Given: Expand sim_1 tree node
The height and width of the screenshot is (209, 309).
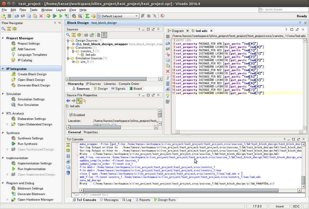Looking at the screenshot, I should coord(73,62).
